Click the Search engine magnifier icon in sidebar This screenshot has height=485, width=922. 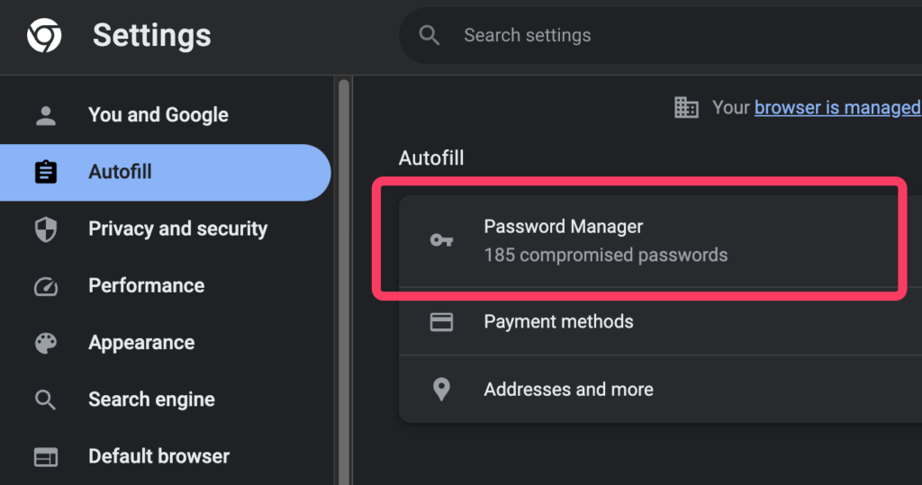45,400
